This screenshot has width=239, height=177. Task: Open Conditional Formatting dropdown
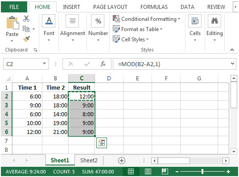click(179, 19)
